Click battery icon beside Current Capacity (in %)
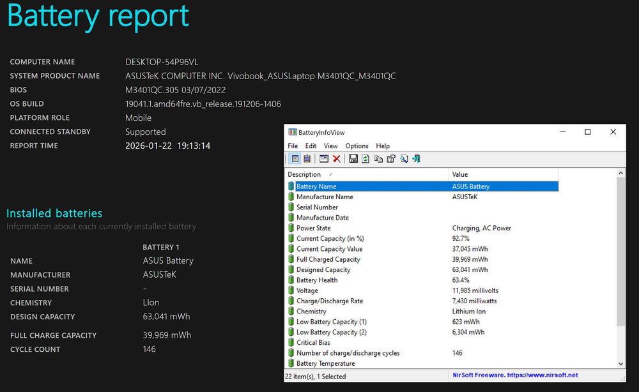This screenshot has width=639, height=392. (x=291, y=239)
